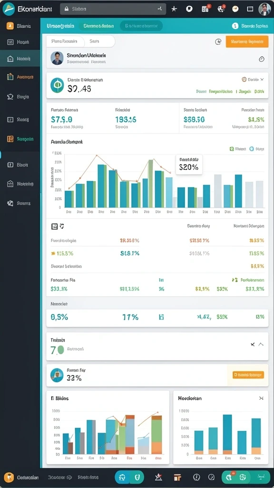Open the user profile avatar at top right
Image resolution: width=274 pixels, height=488 pixels.
click(264, 9)
